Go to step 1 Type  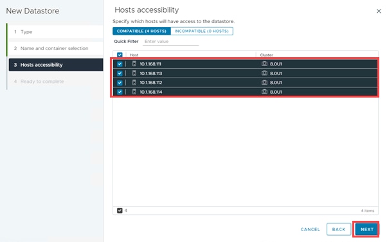(56, 32)
